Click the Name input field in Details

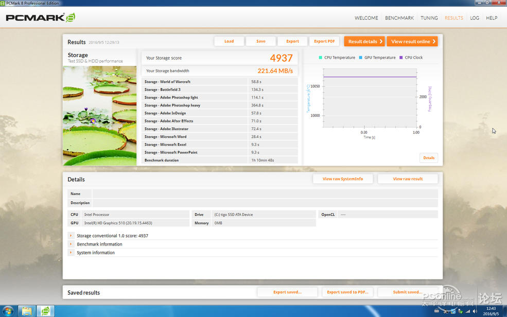click(x=265, y=194)
